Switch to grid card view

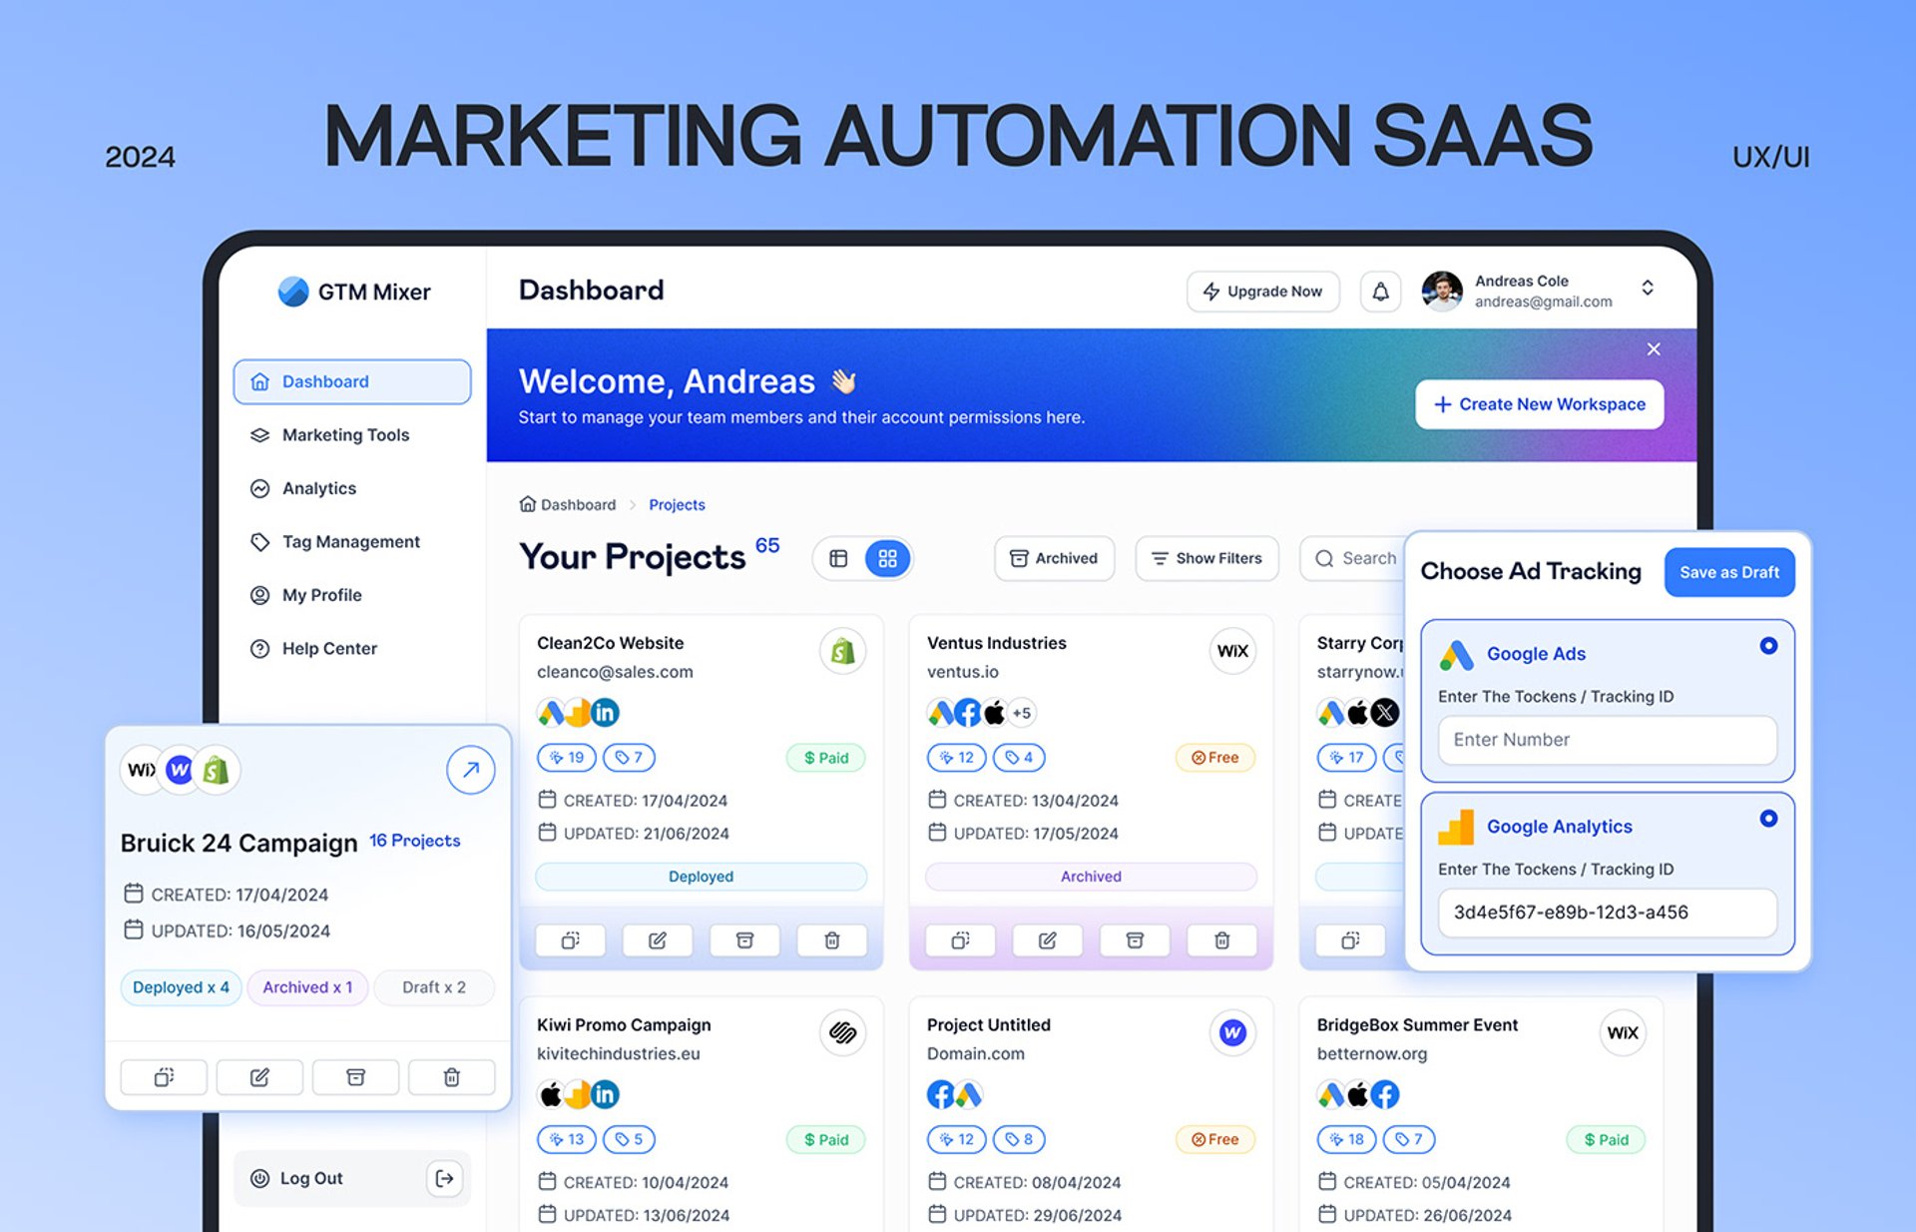887,558
